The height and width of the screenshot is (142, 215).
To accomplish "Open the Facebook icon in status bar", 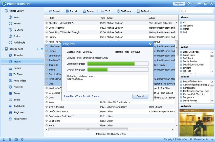I will click(10, 139).
